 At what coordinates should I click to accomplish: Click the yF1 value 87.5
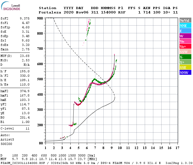coord(26,109)
